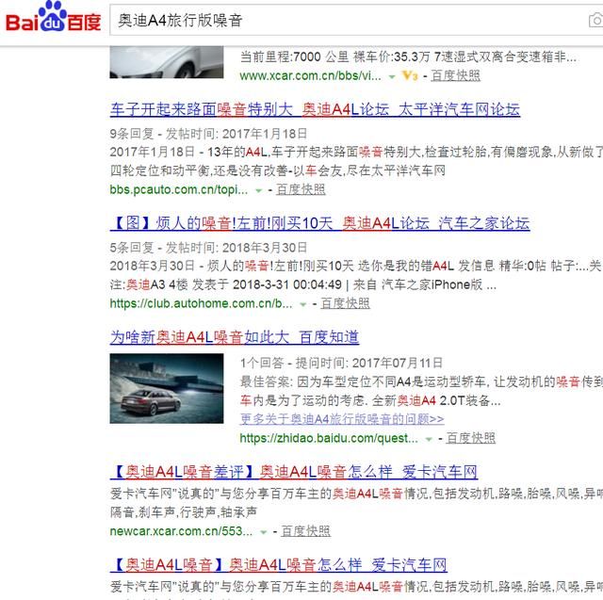Open result 【奥迪A4L噪音】奥迪A4L噪音怎么样 爱卡汽车网
Screen dimensions: 603x600
click(x=279, y=565)
